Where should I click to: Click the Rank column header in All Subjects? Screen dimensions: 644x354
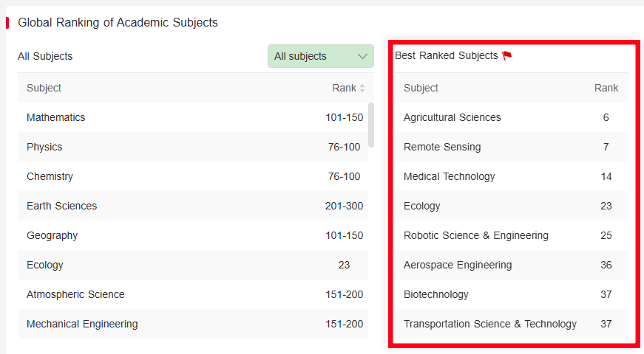coord(344,88)
